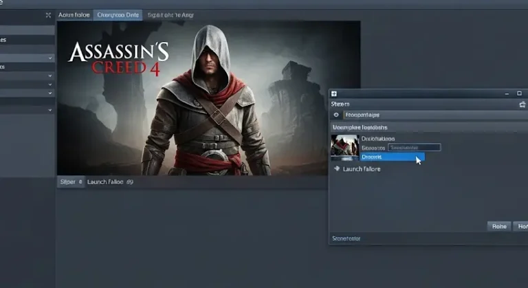Click the Assassin's Creed 4 banner image
The image size is (528, 288).
pos(208,98)
